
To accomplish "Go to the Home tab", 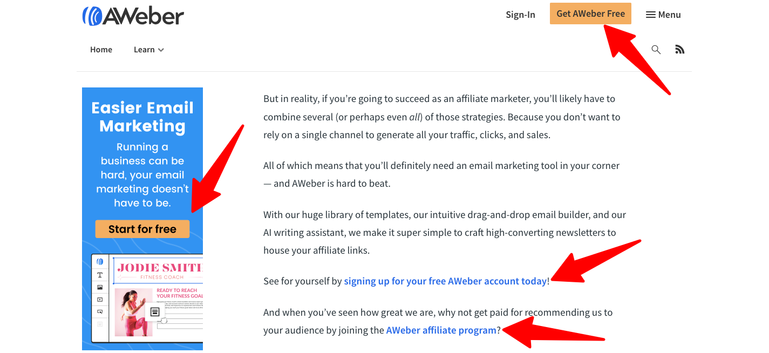I will 101,49.
